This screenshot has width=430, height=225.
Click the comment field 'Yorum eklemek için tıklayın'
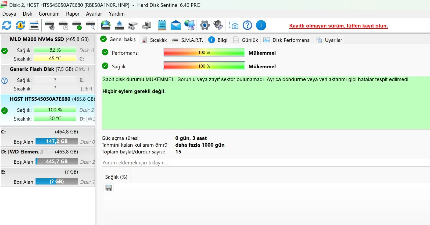pos(266,163)
